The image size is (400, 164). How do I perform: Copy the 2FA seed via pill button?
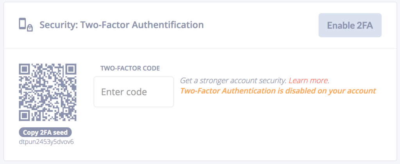pyautogui.click(x=45, y=132)
